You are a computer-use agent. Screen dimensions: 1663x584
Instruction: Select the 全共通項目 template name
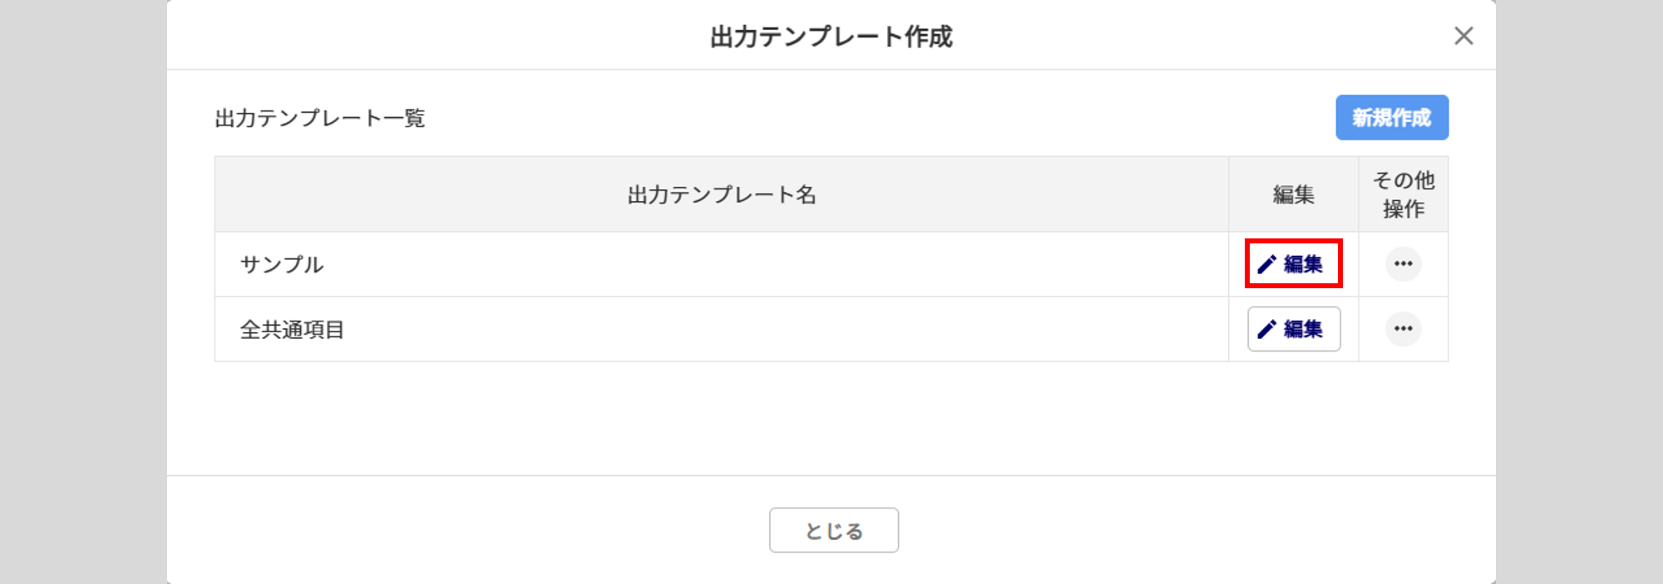[292, 330]
